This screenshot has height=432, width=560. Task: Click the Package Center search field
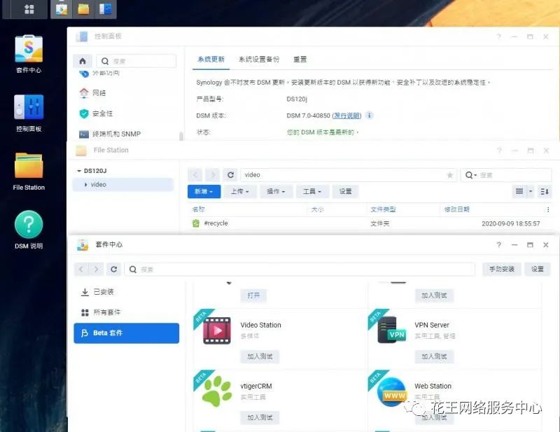pos(300,270)
